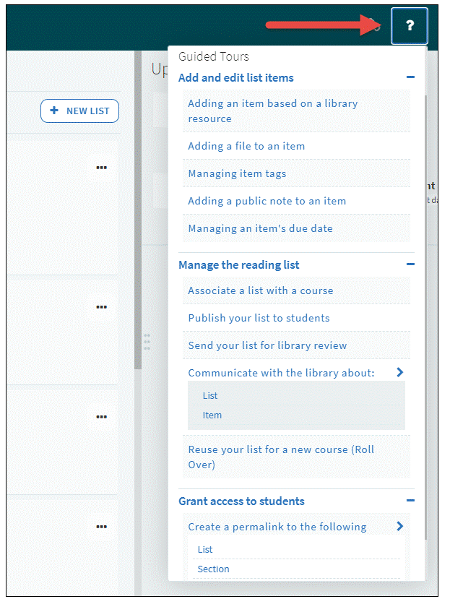
Task: Collapse the Grant access to students section
Action: tap(411, 501)
